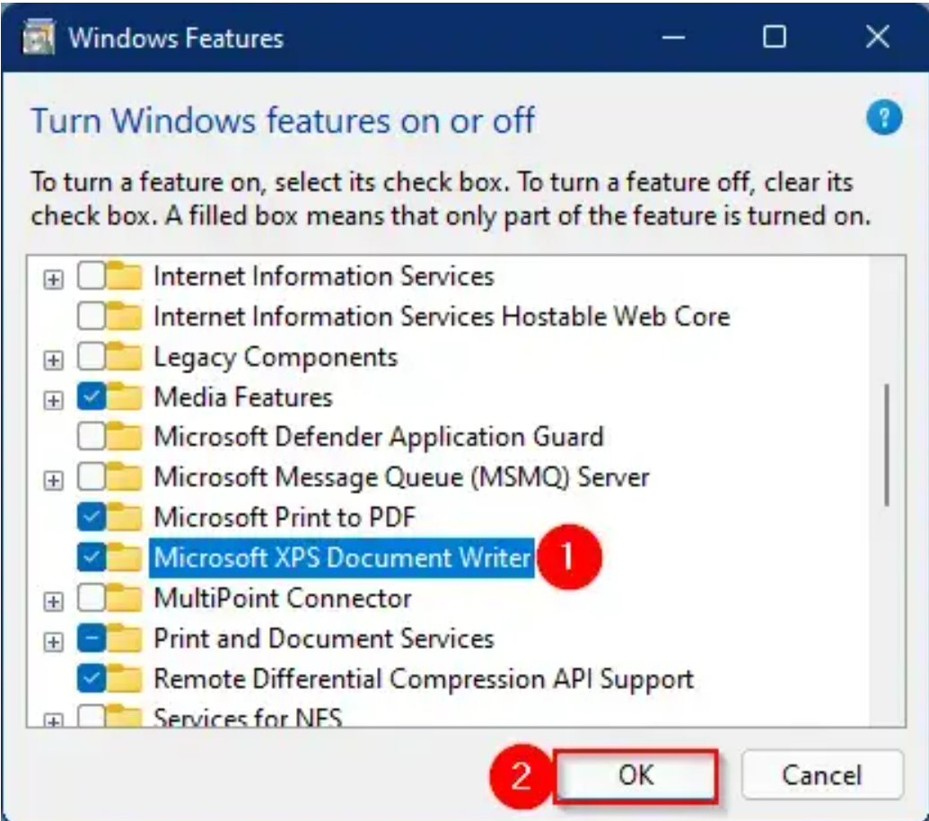Expand the Internet Information Services node
This screenshot has height=821, width=929.
click(x=53, y=279)
